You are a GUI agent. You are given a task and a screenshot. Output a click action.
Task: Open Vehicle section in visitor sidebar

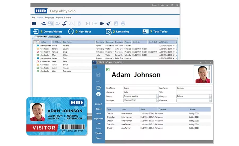[x=99, y=133]
